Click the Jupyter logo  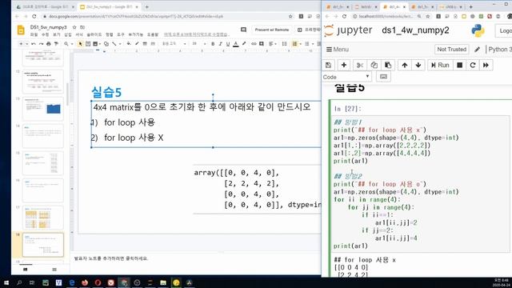(x=349, y=30)
